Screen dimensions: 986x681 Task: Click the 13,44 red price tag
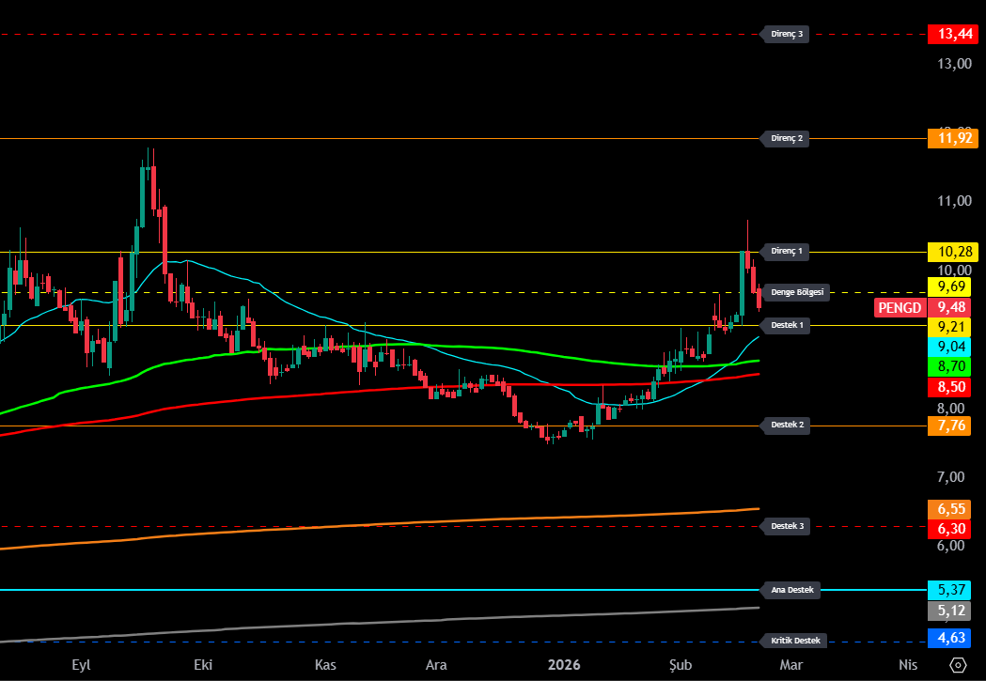point(953,34)
